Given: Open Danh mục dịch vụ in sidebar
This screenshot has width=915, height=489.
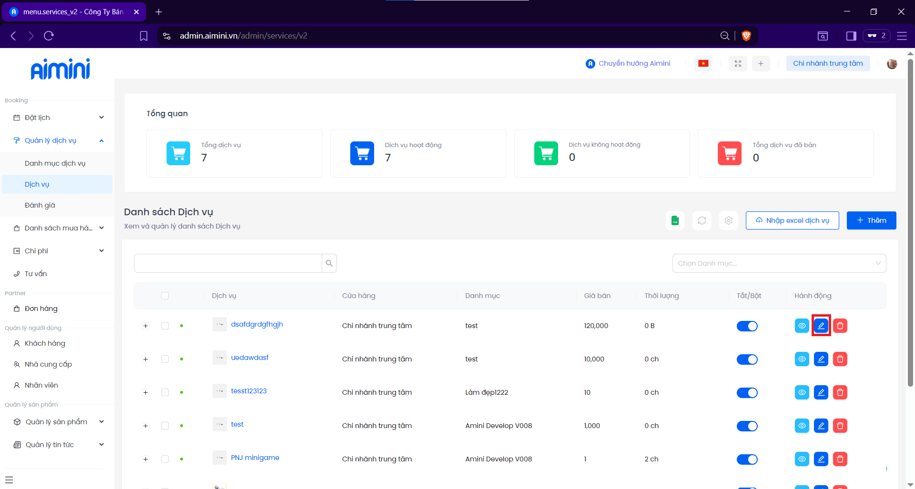Looking at the screenshot, I should [55, 163].
